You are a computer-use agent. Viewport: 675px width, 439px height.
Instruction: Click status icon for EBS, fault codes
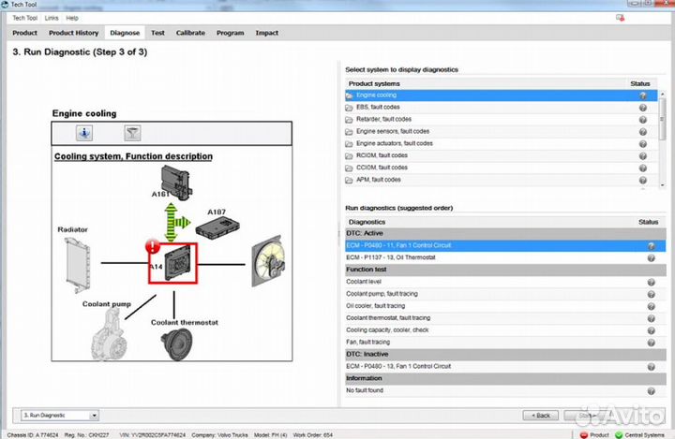(642, 108)
